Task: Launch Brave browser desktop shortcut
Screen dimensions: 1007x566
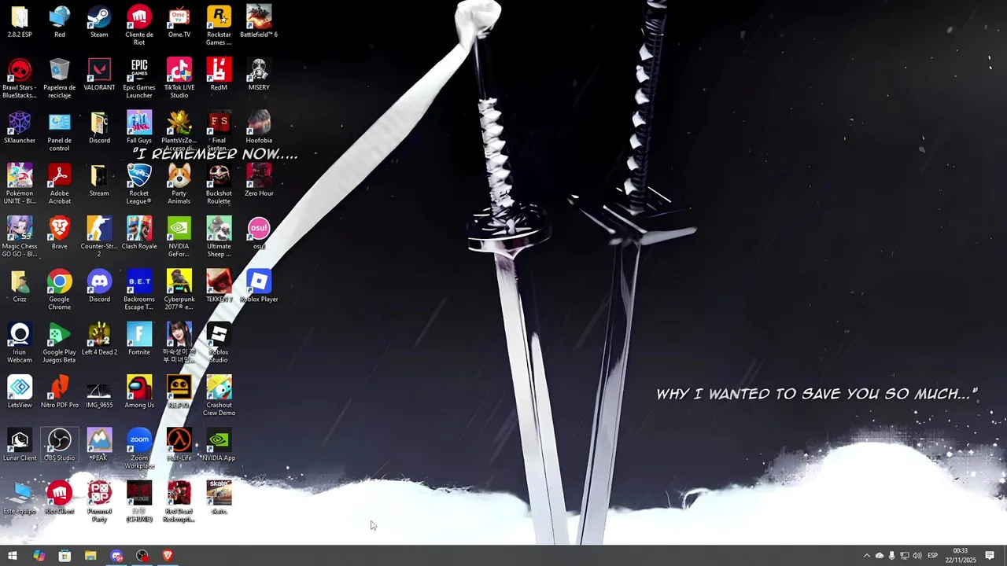Action: (60, 233)
